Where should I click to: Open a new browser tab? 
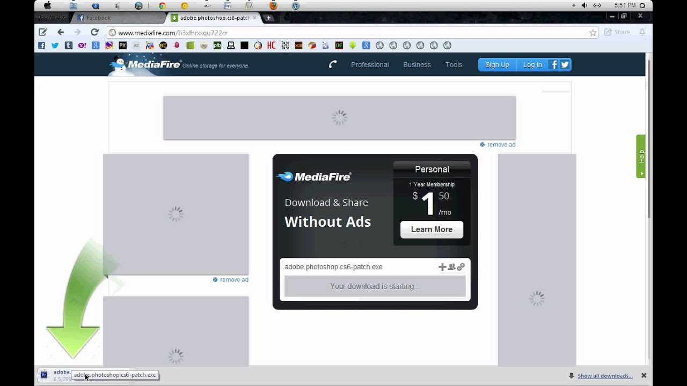pos(268,18)
